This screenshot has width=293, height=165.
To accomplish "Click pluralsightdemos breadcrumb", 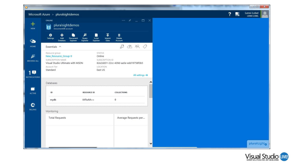I will (67, 14).
